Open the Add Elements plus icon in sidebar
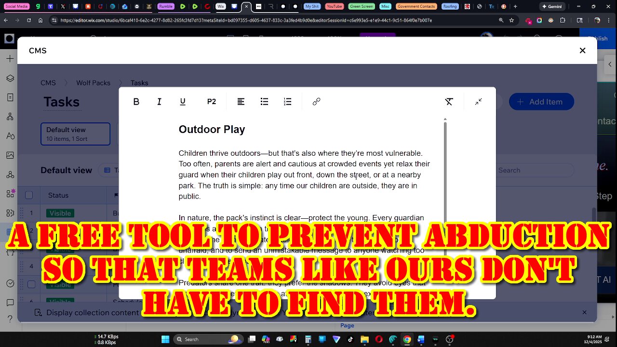Screen dimensions: 617x347 (x=10, y=59)
